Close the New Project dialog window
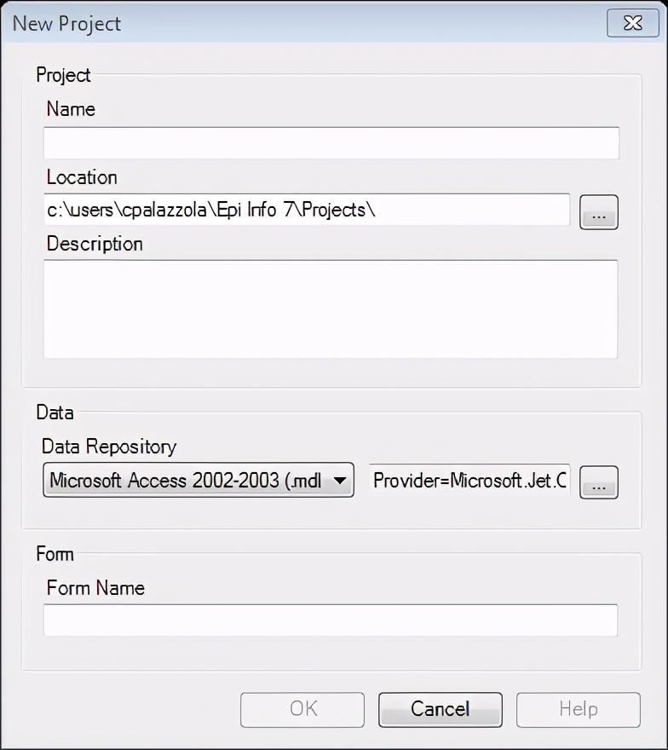Screen dimensions: 668x750 tap(632, 23)
